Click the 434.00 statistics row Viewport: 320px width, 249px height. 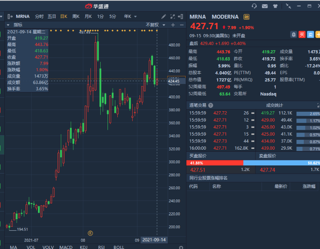(288, 141)
